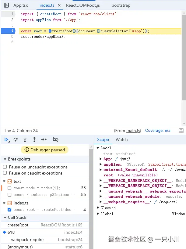Expand the Global scope

(x=98, y=214)
